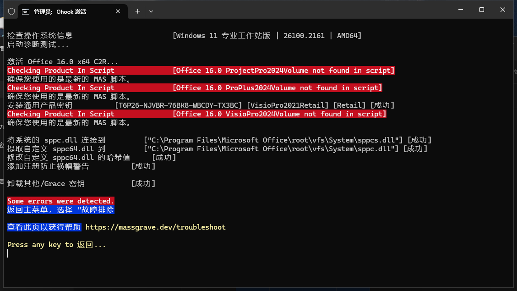The height and width of the screenshot is (291, 517).
Task: Click the AMD64] architecture text
Action: point(349,36)
